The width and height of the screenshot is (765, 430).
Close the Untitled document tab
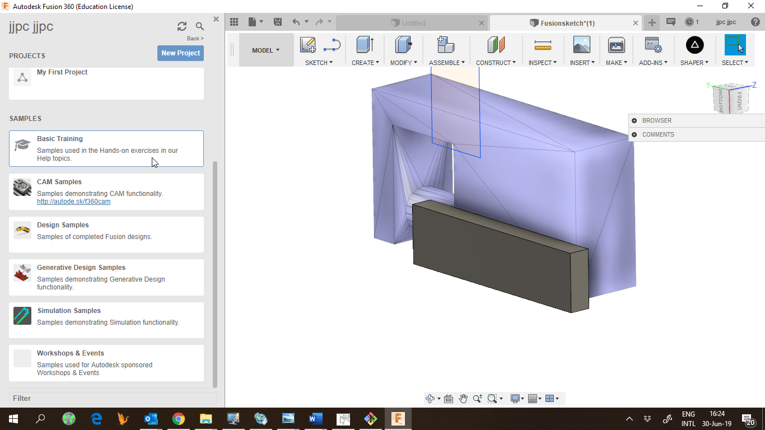482,23
